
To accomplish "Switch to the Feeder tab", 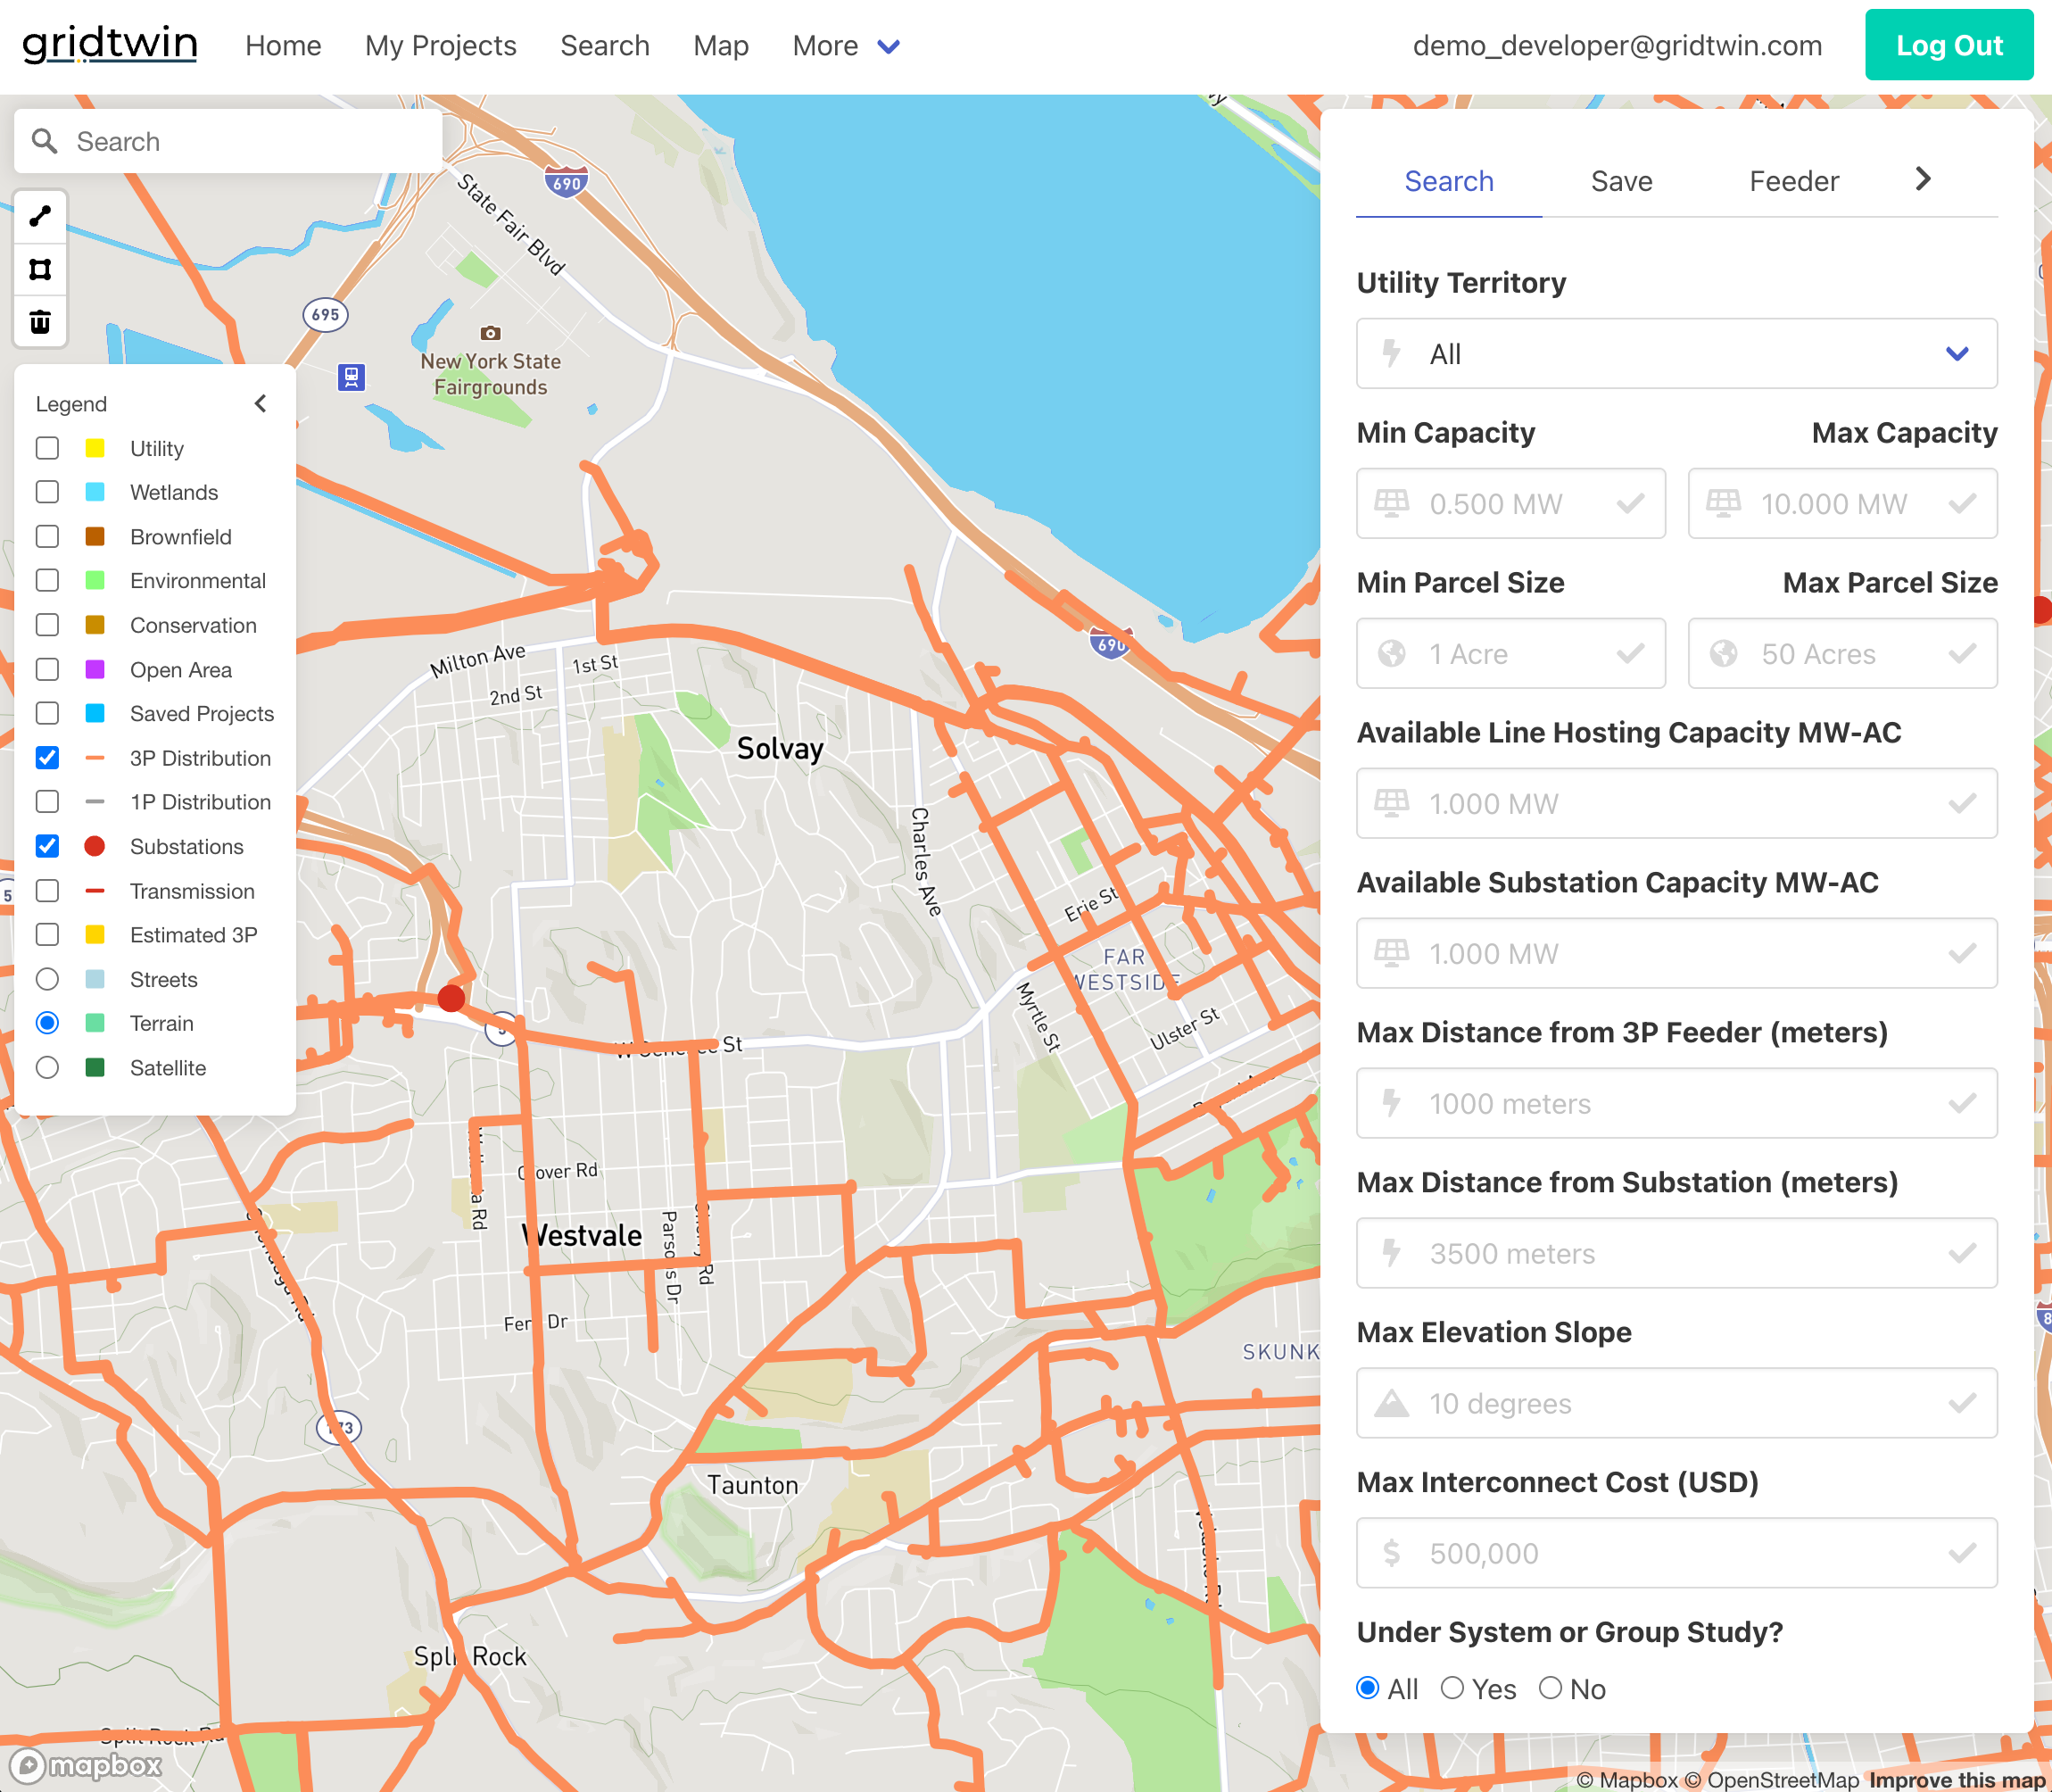I will point(1794,181).
